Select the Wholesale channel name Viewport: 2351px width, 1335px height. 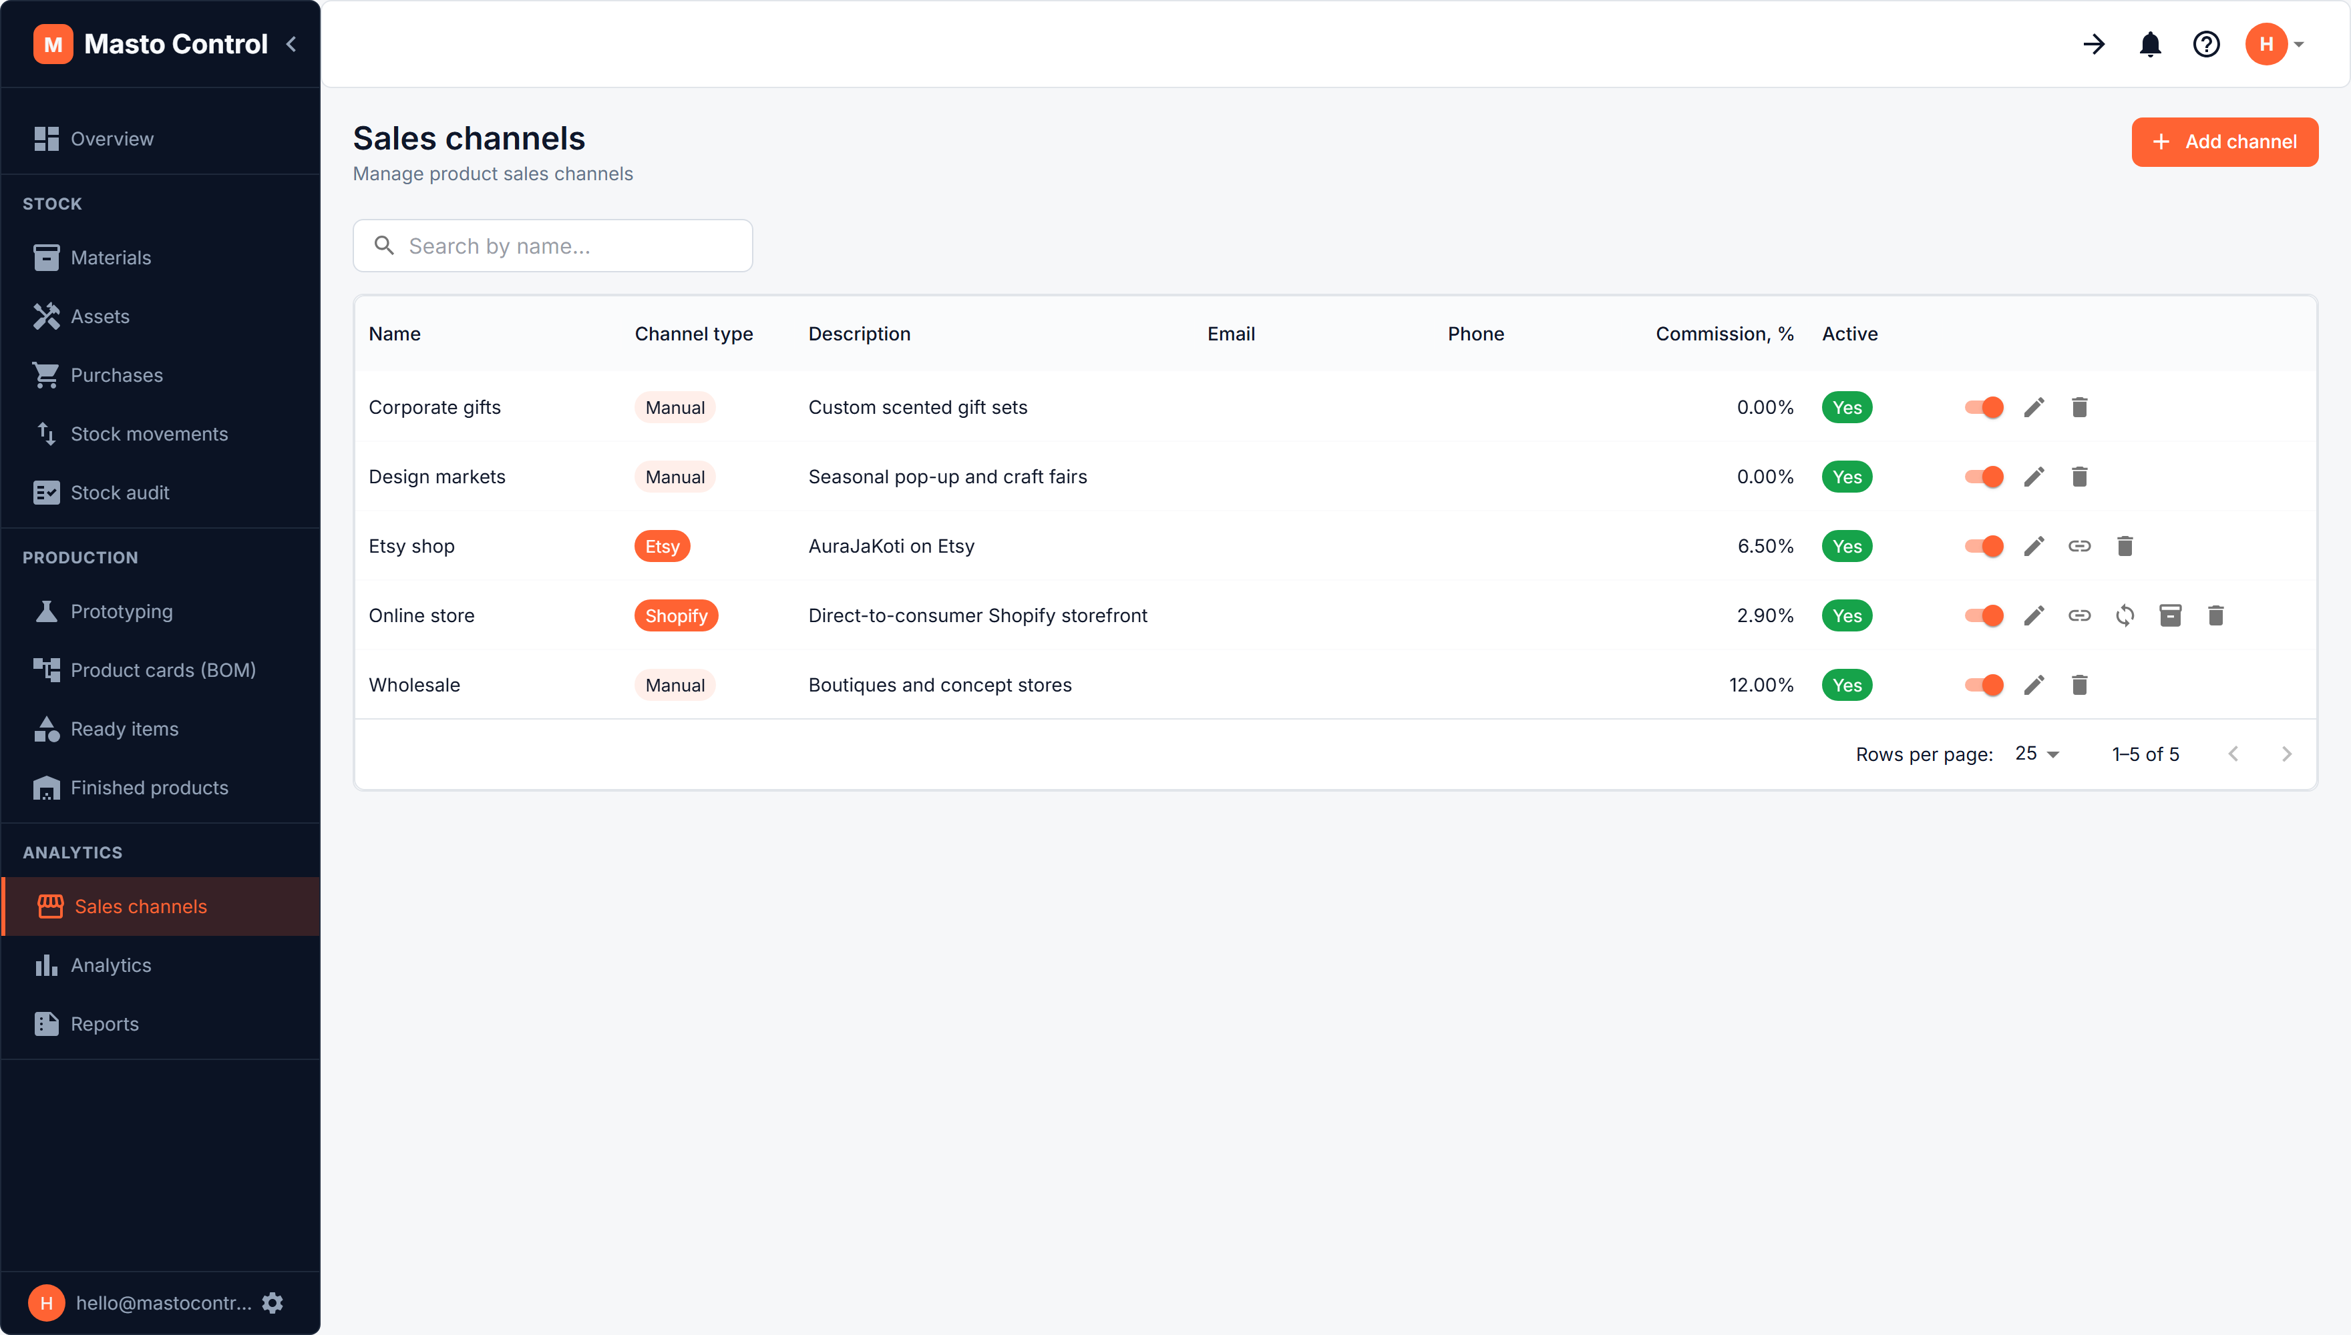415,685
